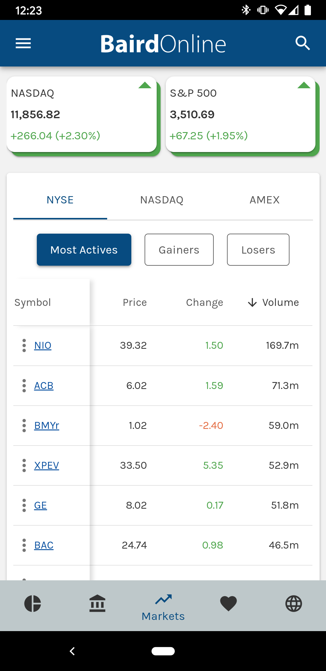The image size is (326, 671).
Task: Tap XPEV volume 52.9m
Action: 284,465
